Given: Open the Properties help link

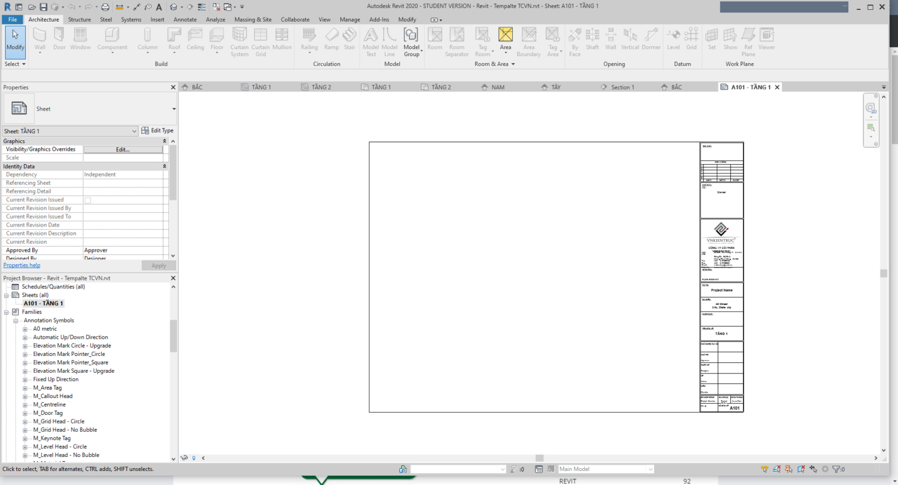Looking at the screenshot, I should point(22,265).
